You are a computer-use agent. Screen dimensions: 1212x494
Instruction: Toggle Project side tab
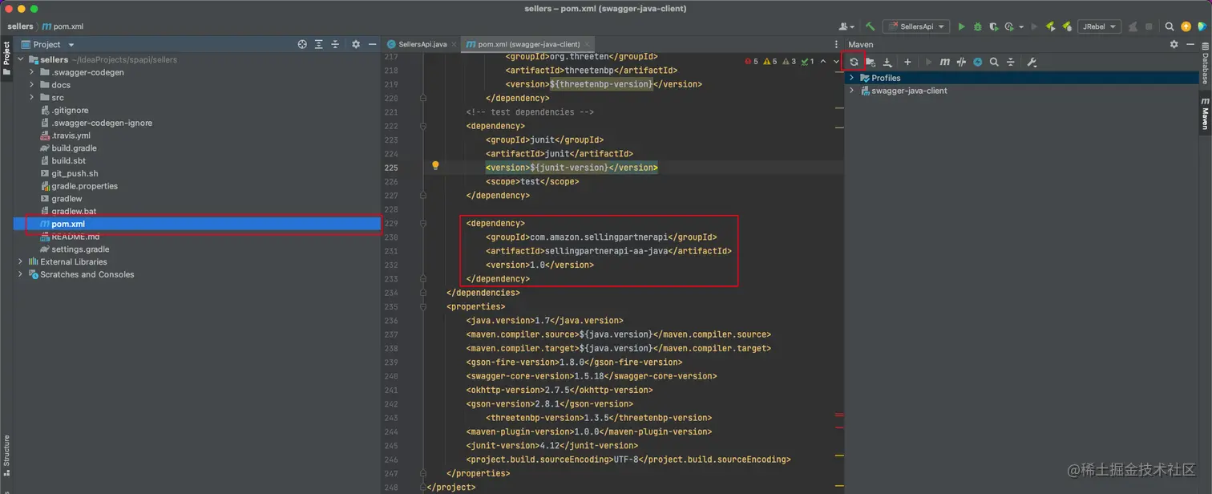[6, 59]
